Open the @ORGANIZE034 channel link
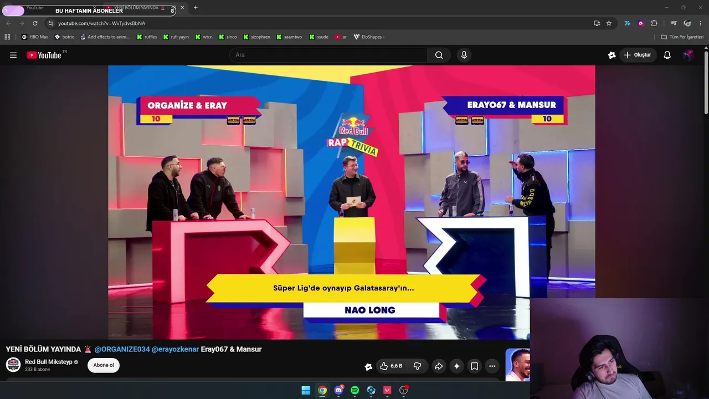709x399 pixels. click(x=122, y=349)
